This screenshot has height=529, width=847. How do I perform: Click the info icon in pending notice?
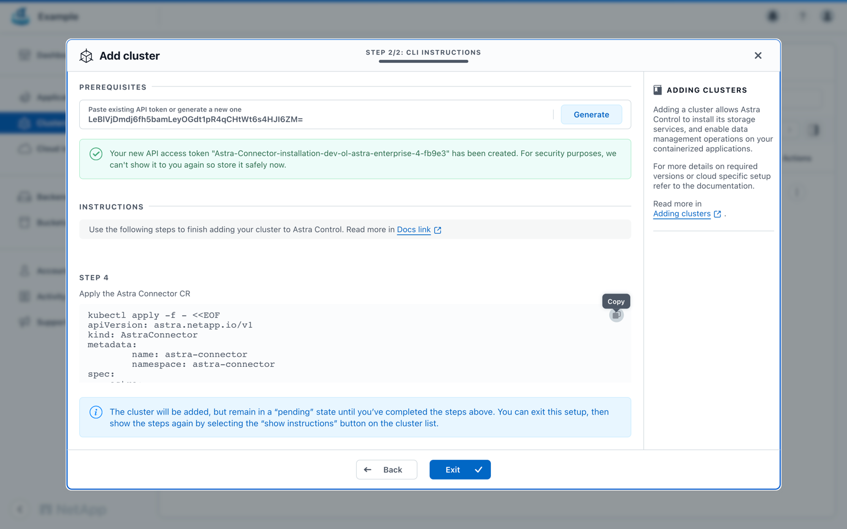(x=96, y=412)
